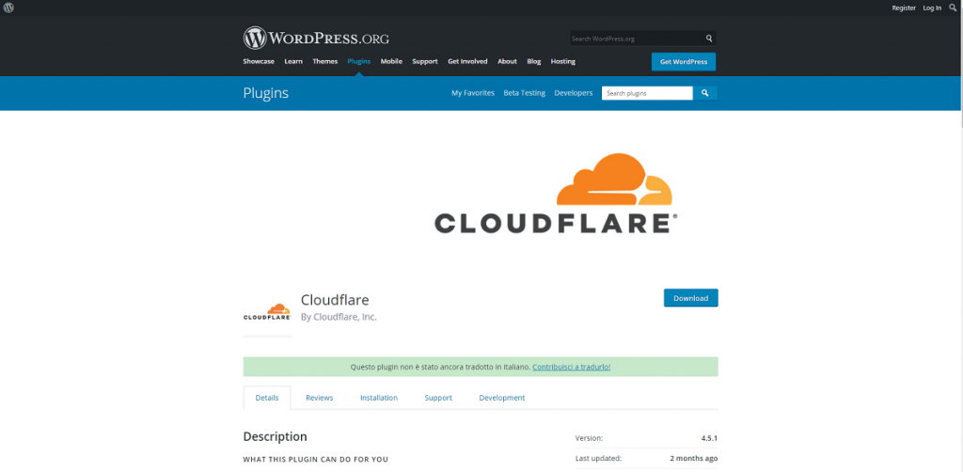Open the Support menu item in header
963x472 pixels.
425,61
